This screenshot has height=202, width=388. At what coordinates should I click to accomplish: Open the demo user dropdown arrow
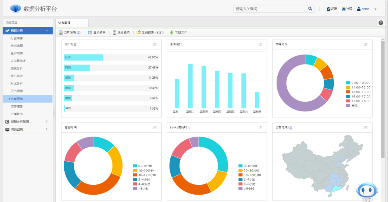pos(375,9)
